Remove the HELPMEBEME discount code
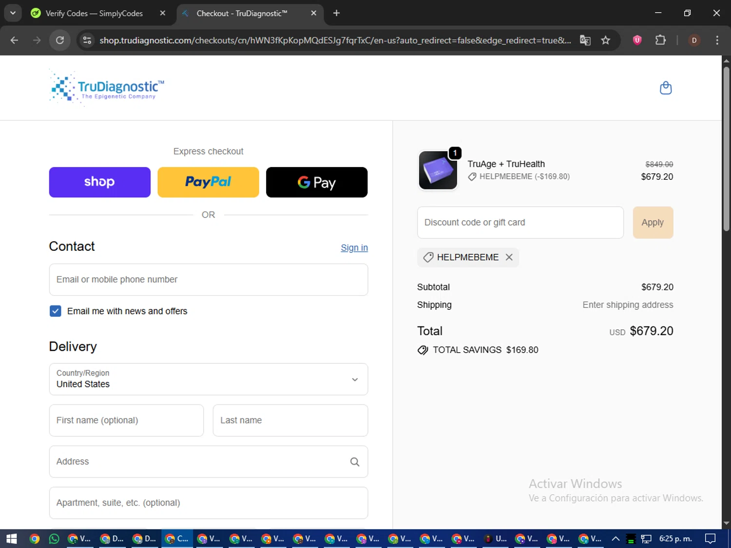This screenshot has width=731, height=548. tap(509, 257)
